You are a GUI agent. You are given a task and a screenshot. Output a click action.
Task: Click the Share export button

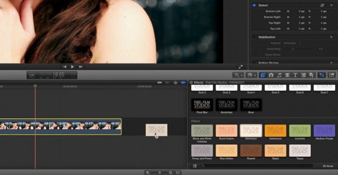(332, 75)
